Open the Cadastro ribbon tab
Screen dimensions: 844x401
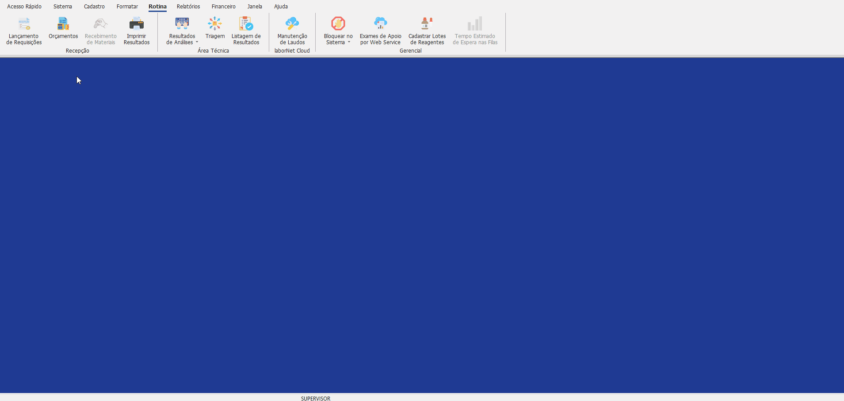click(x=94, y=7)
